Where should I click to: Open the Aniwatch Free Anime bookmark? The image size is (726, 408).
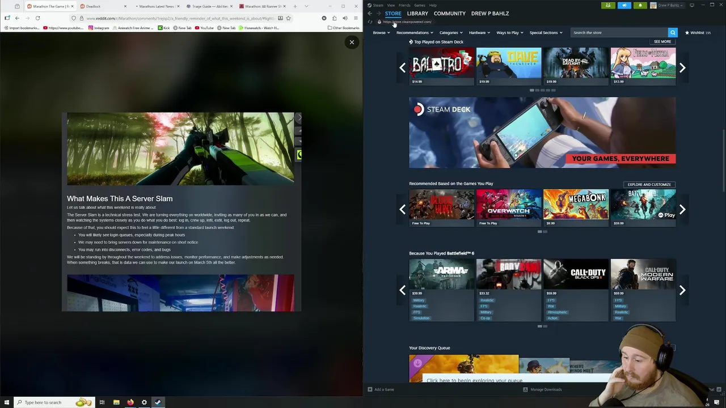pos(134,28)
